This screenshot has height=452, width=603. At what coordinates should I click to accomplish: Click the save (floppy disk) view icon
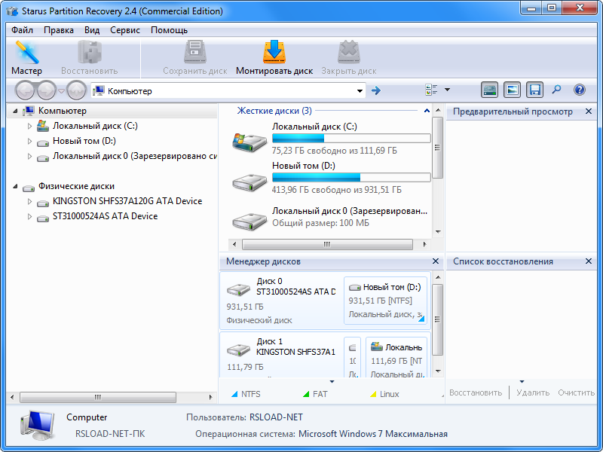pyautogui.click(x=535, y=90)
